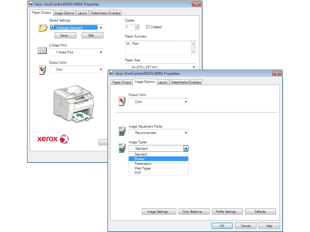Click the Output Color icon in Image Options
The image size is (310, 232).
(x=122, y=101)
